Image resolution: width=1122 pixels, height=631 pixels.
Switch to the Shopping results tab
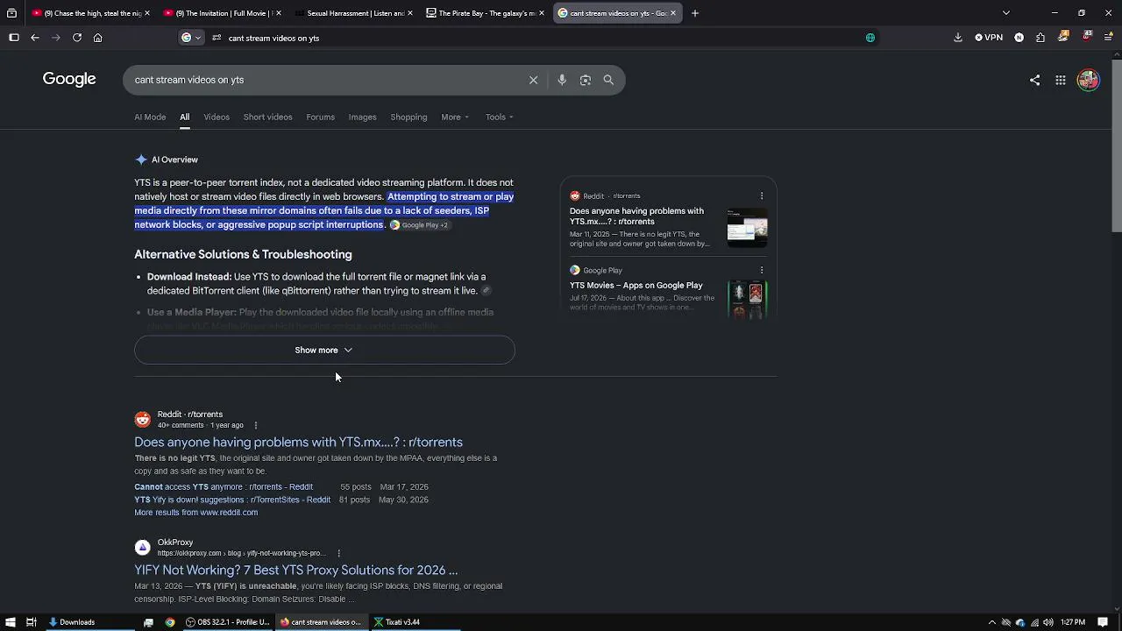click(x=408, y=117)
